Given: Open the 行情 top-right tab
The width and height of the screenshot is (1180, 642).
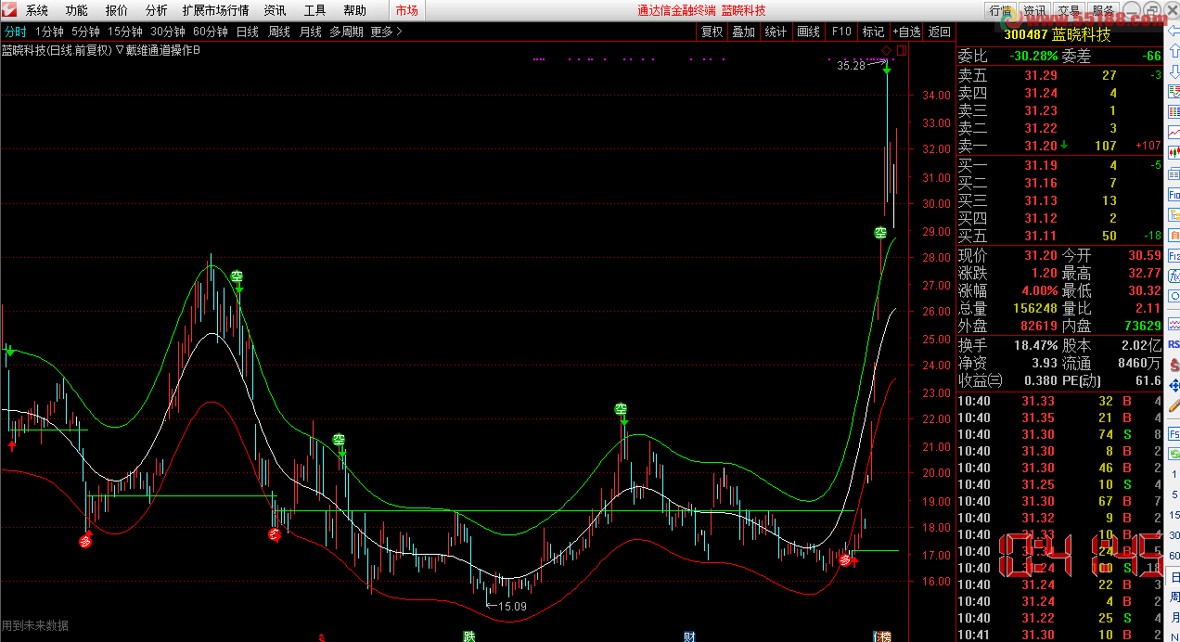Looking at the screenshot, I should tap(1000, 10).
